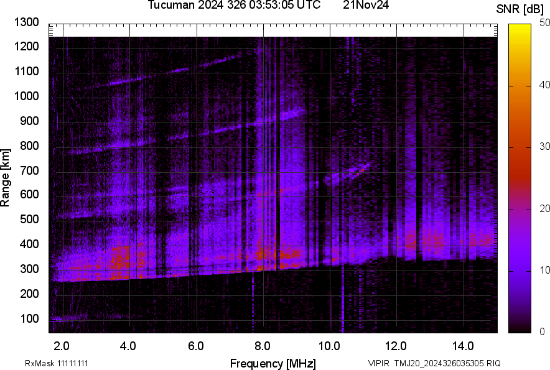Click the 50 value on SNR colorbar
The width and height of the screenshot is (550, 370).
(545, 23)
